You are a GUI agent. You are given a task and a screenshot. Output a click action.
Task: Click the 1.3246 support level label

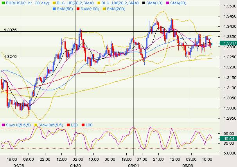click(x=10, y=56)
